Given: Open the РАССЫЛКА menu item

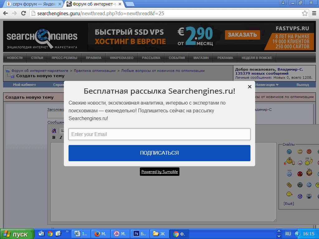Looking at the screenshot, I should (x=151, y=58).
